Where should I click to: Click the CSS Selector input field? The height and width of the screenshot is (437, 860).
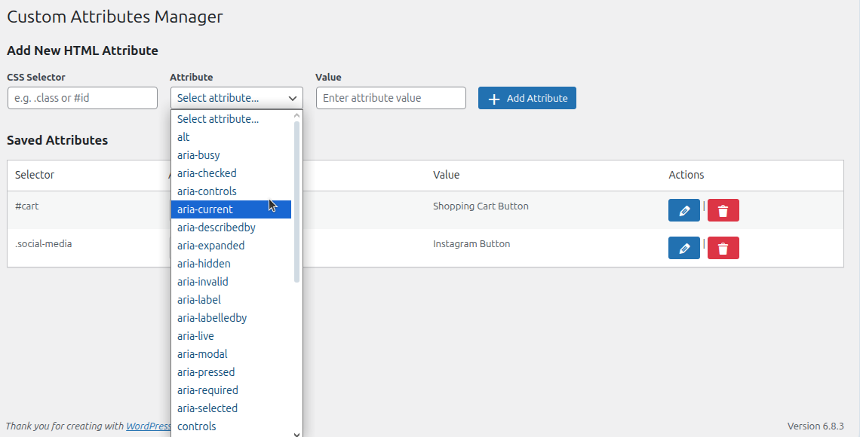[82, 97]
